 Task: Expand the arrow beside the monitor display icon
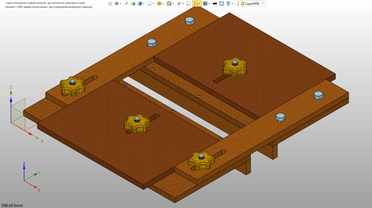coord(209,3)
